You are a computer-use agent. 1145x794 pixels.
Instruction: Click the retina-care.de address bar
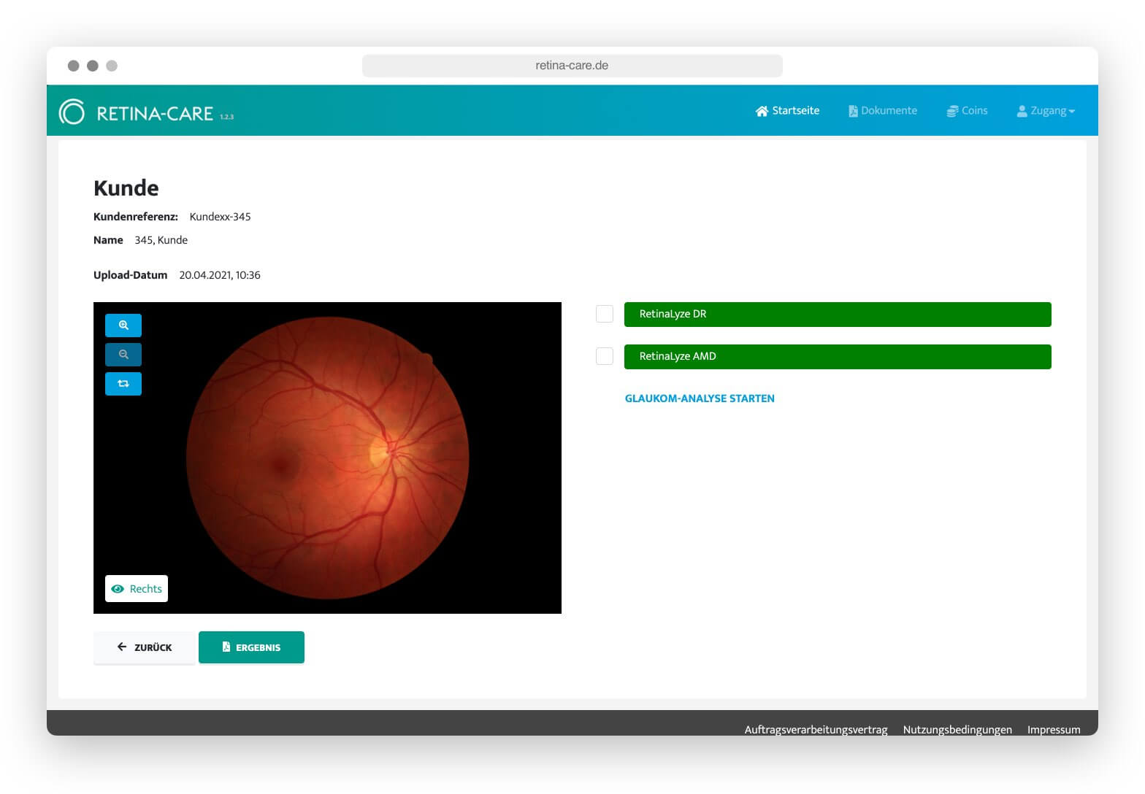coord(572,66)
